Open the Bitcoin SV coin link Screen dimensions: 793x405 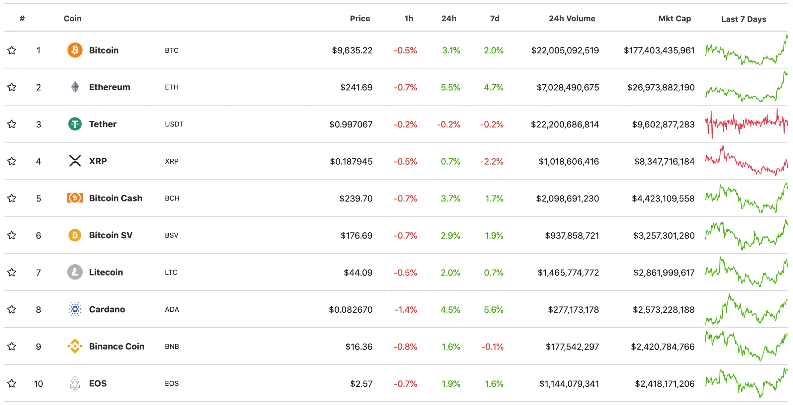(x=111, y=235)
